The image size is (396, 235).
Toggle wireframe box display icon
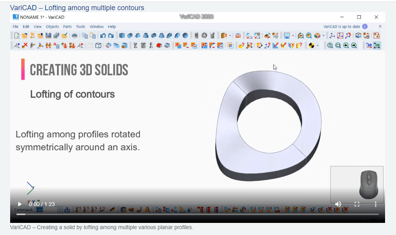coord(98,45)
